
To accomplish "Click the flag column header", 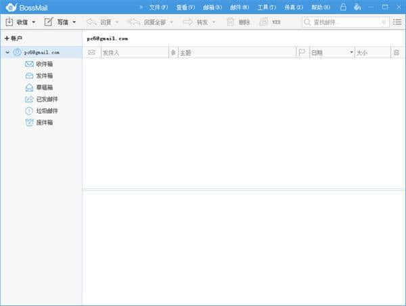I will 302,52.
